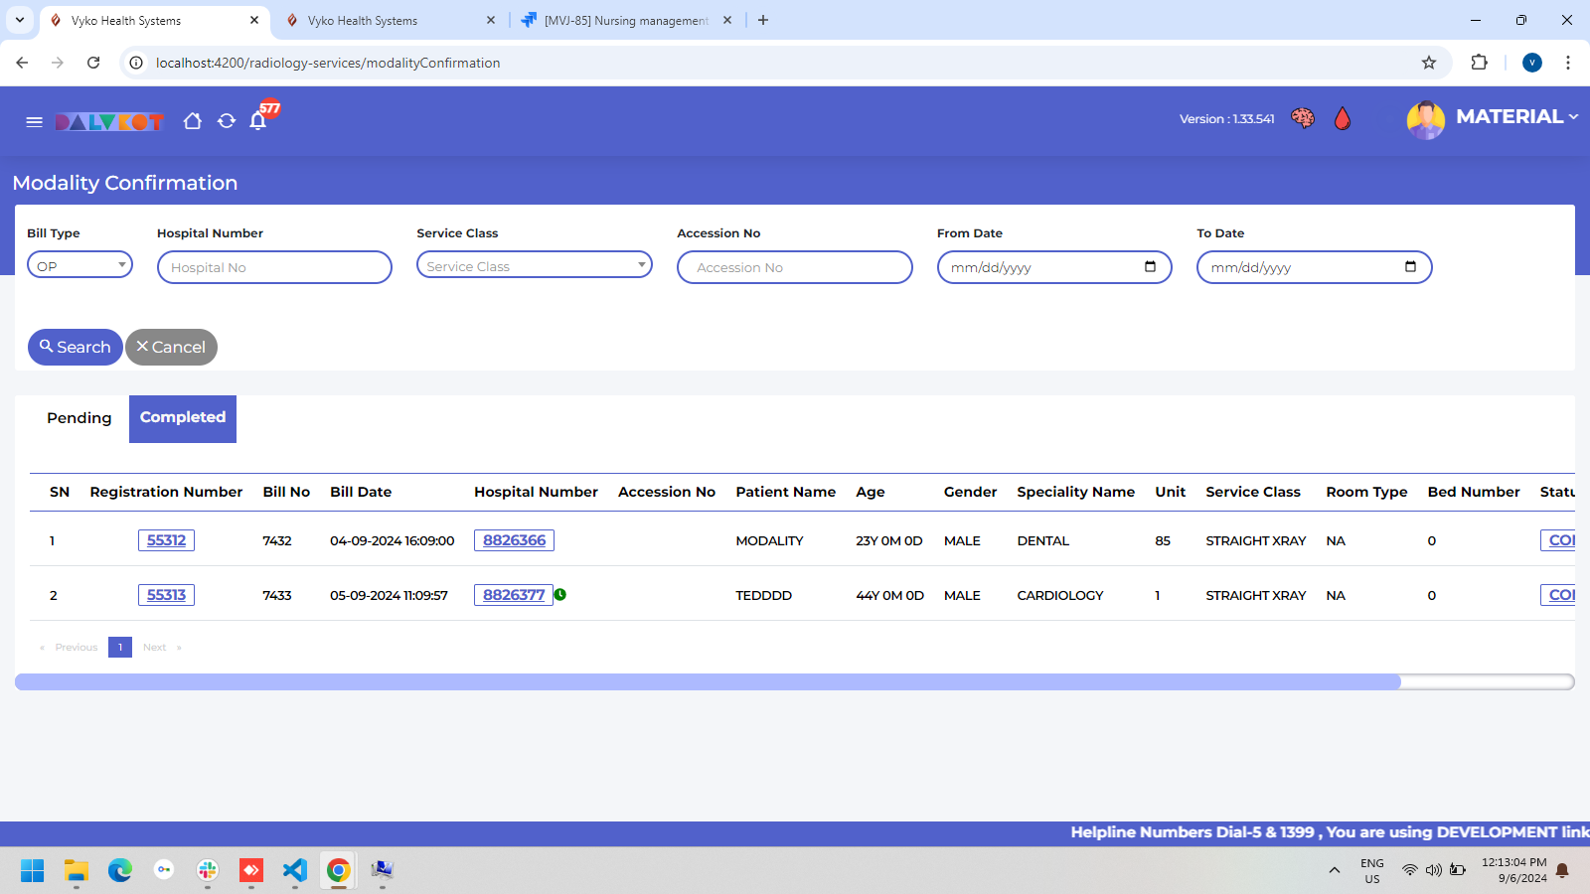1590x894 pixels.
Task: Click green clock icon beside 8826377
Action: click(x=560, y=595)
